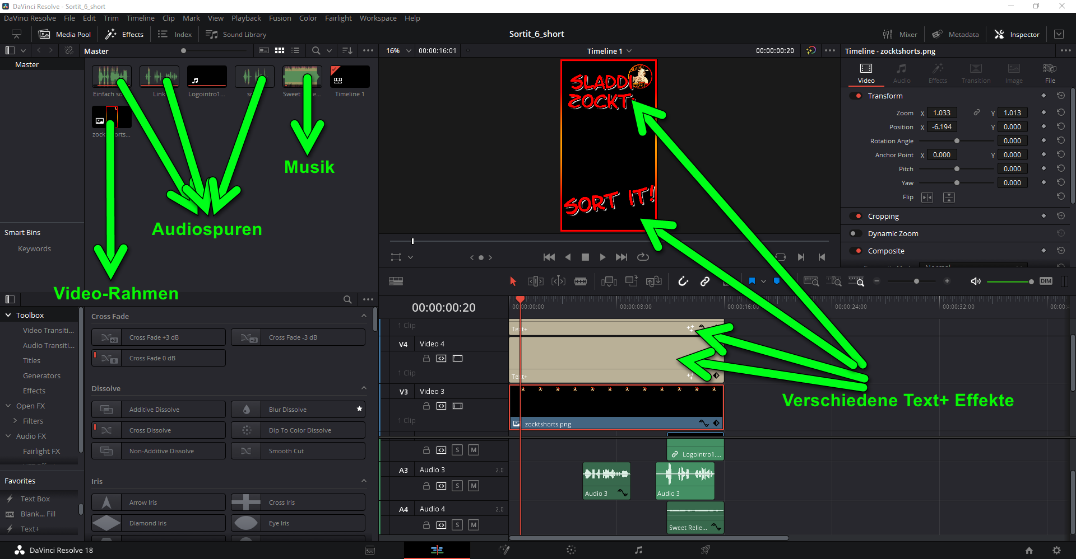
Task: Open the Timeline 1 name dropdown
Action: pos(609,51)
